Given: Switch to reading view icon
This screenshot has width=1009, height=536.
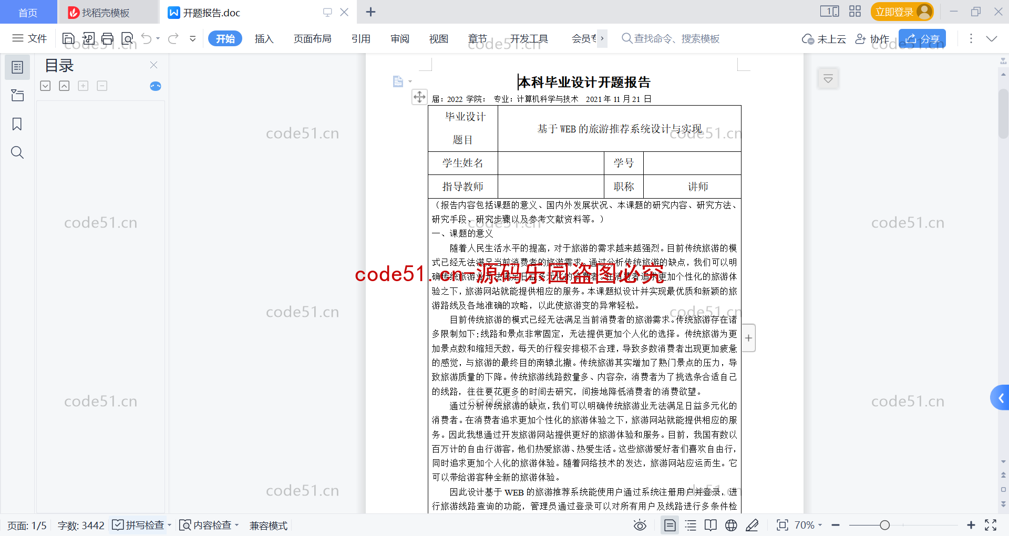Looking at the screenshot, I should (x=711, y=525).
